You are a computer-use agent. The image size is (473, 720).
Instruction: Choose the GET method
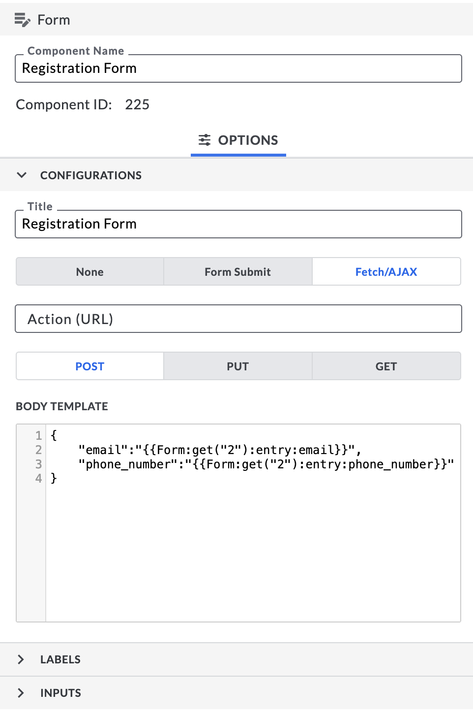[386, 366]
